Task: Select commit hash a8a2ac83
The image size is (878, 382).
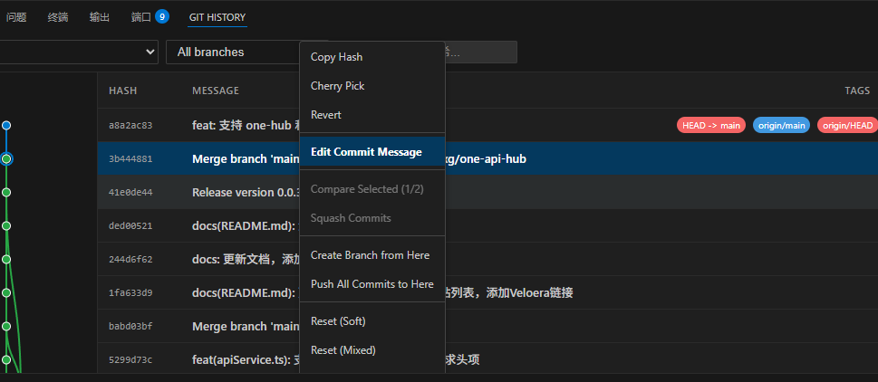Action: [x=130, y=125]
